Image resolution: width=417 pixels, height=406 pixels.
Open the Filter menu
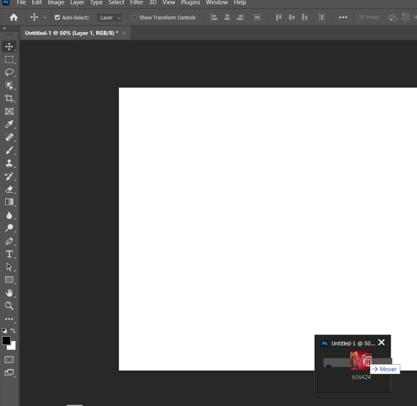pos(136,3)
